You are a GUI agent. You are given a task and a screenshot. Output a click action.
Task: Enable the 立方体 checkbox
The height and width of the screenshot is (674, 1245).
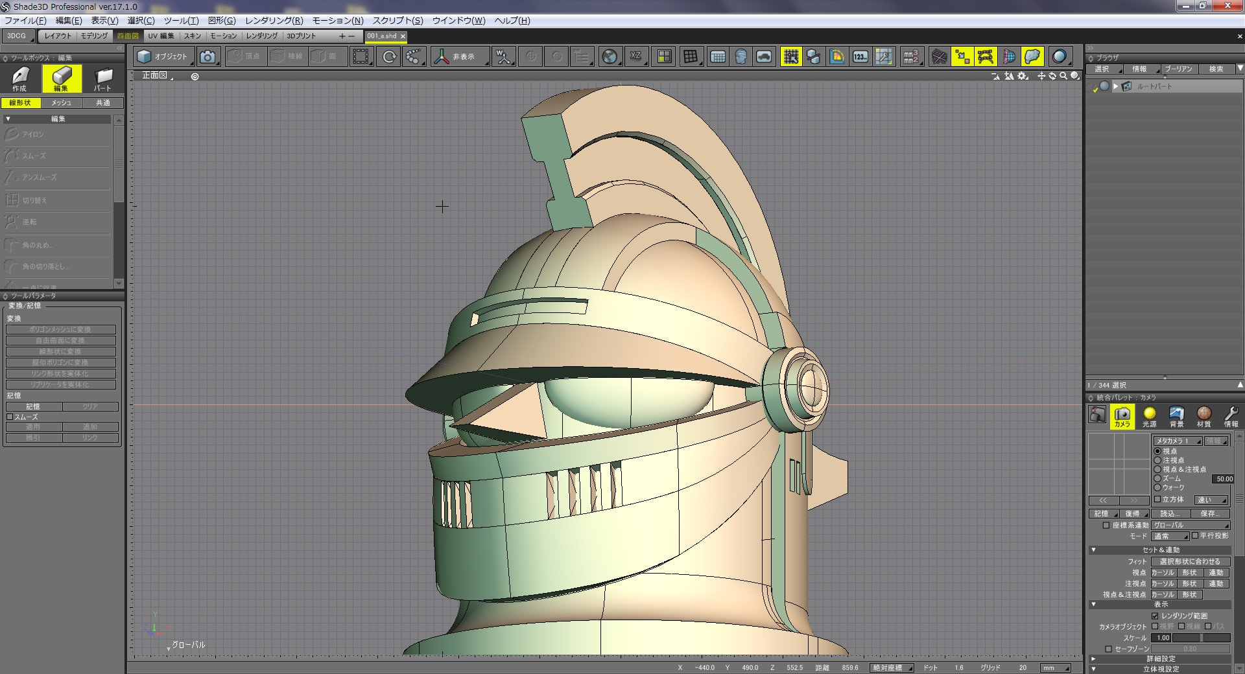click(1157, 499)
